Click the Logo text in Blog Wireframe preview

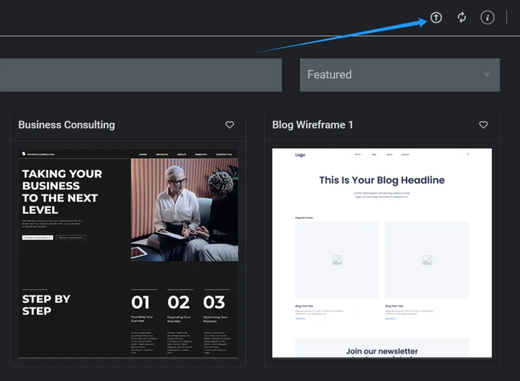[300, 155]
